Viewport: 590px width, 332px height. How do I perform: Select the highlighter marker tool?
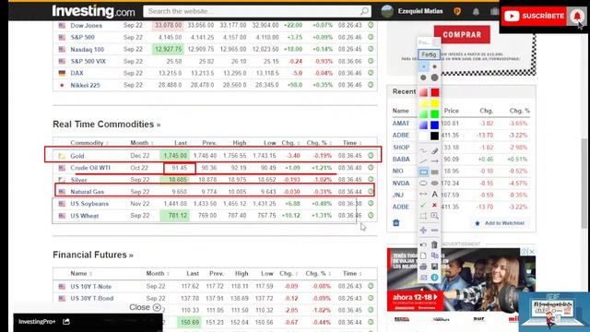pyautogui.click(x=434, y=150)
